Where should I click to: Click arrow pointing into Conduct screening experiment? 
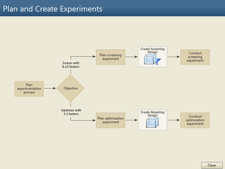tap(173, 57)
